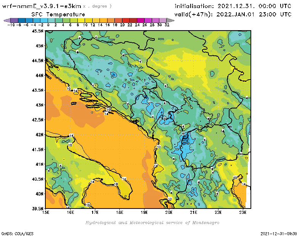Click the 40.5N latitude axis label
This screenshot has height=236, width=305.
[37, 179]
